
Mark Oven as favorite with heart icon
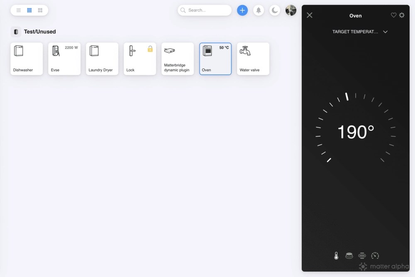393,15
